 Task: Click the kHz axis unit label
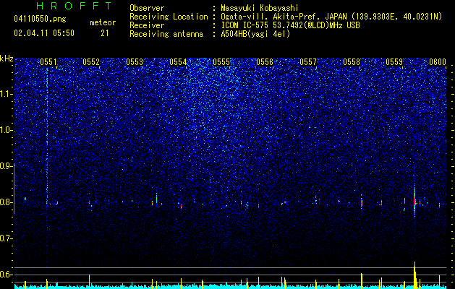tap(7, 59)
